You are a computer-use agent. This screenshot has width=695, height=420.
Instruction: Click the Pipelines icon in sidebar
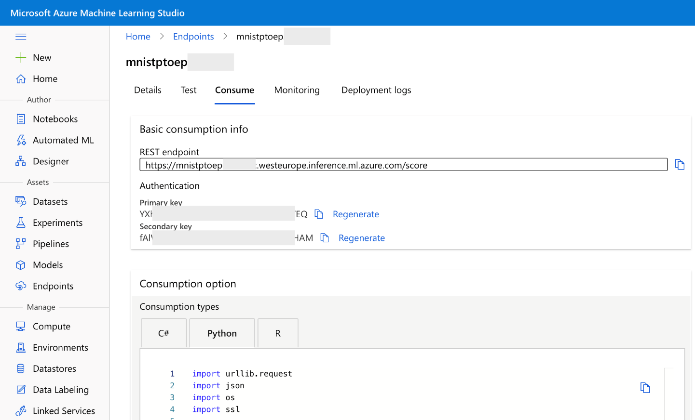[21, 244]
